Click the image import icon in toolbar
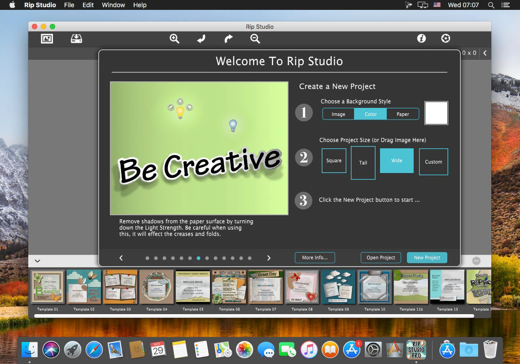Screen dimensions: 520x364 [x=47, y=39]
